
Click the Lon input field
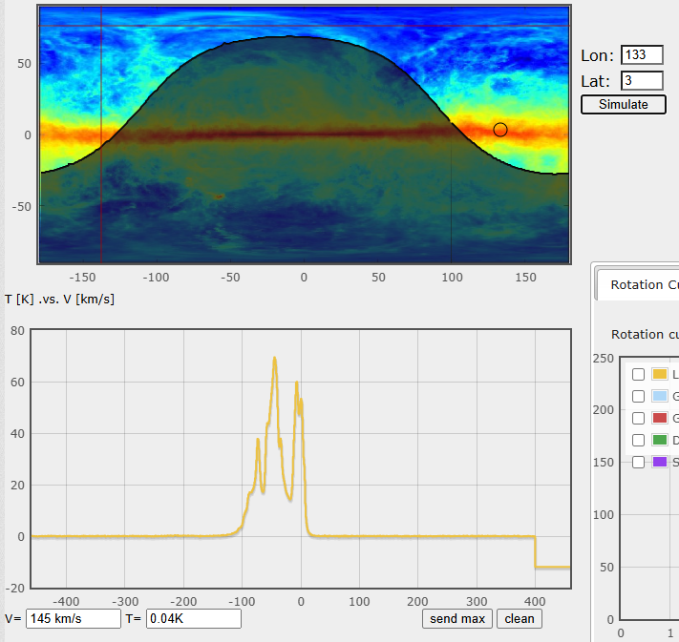pos(641,55)
